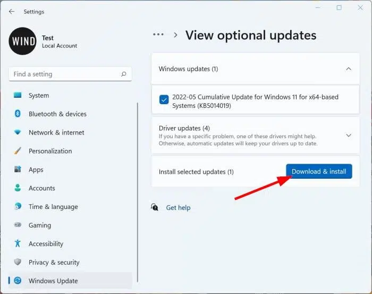Expand the Driver updates (4) chevron
This screenshot has width=372, height=294.
point(349,136)
